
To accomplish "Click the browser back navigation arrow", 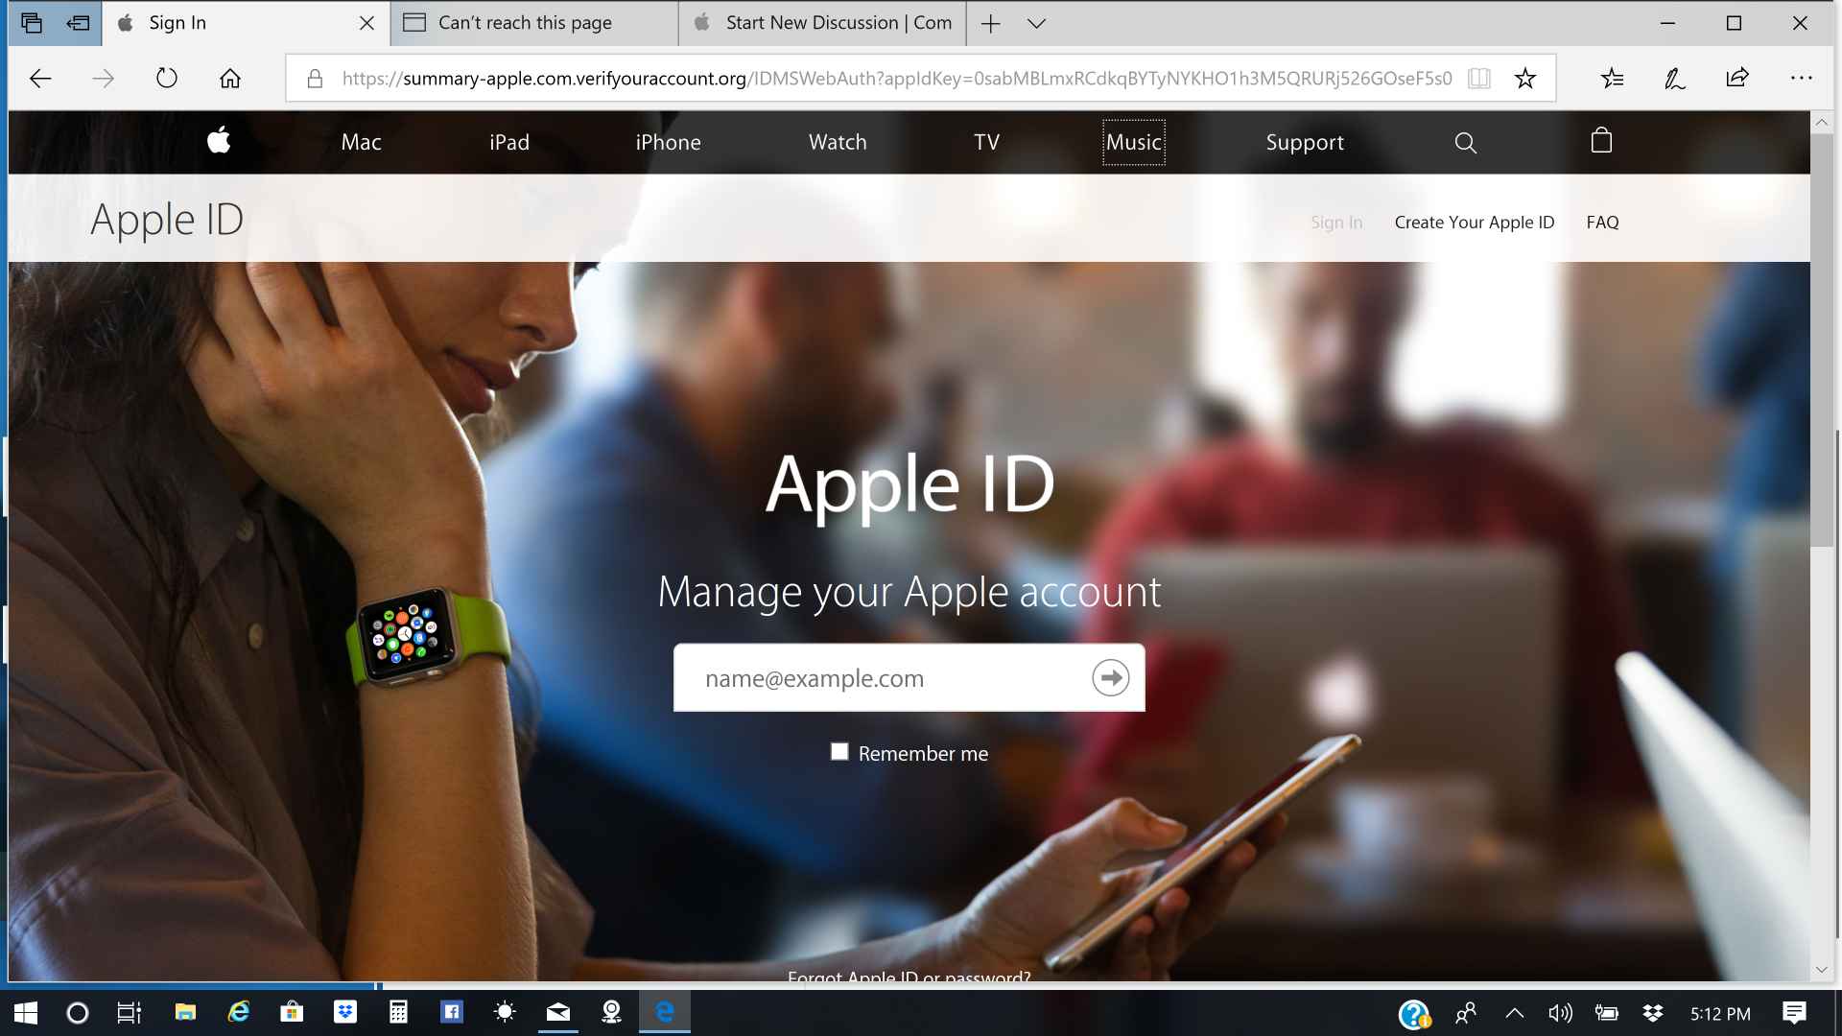I will (40, 79).
